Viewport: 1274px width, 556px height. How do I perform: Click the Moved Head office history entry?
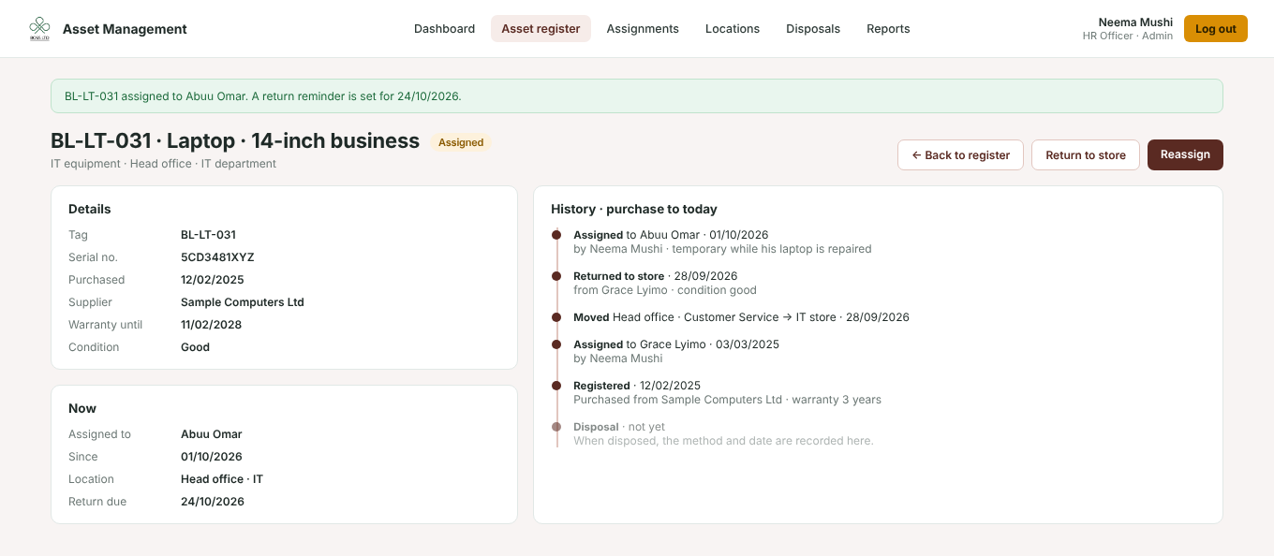742,317
